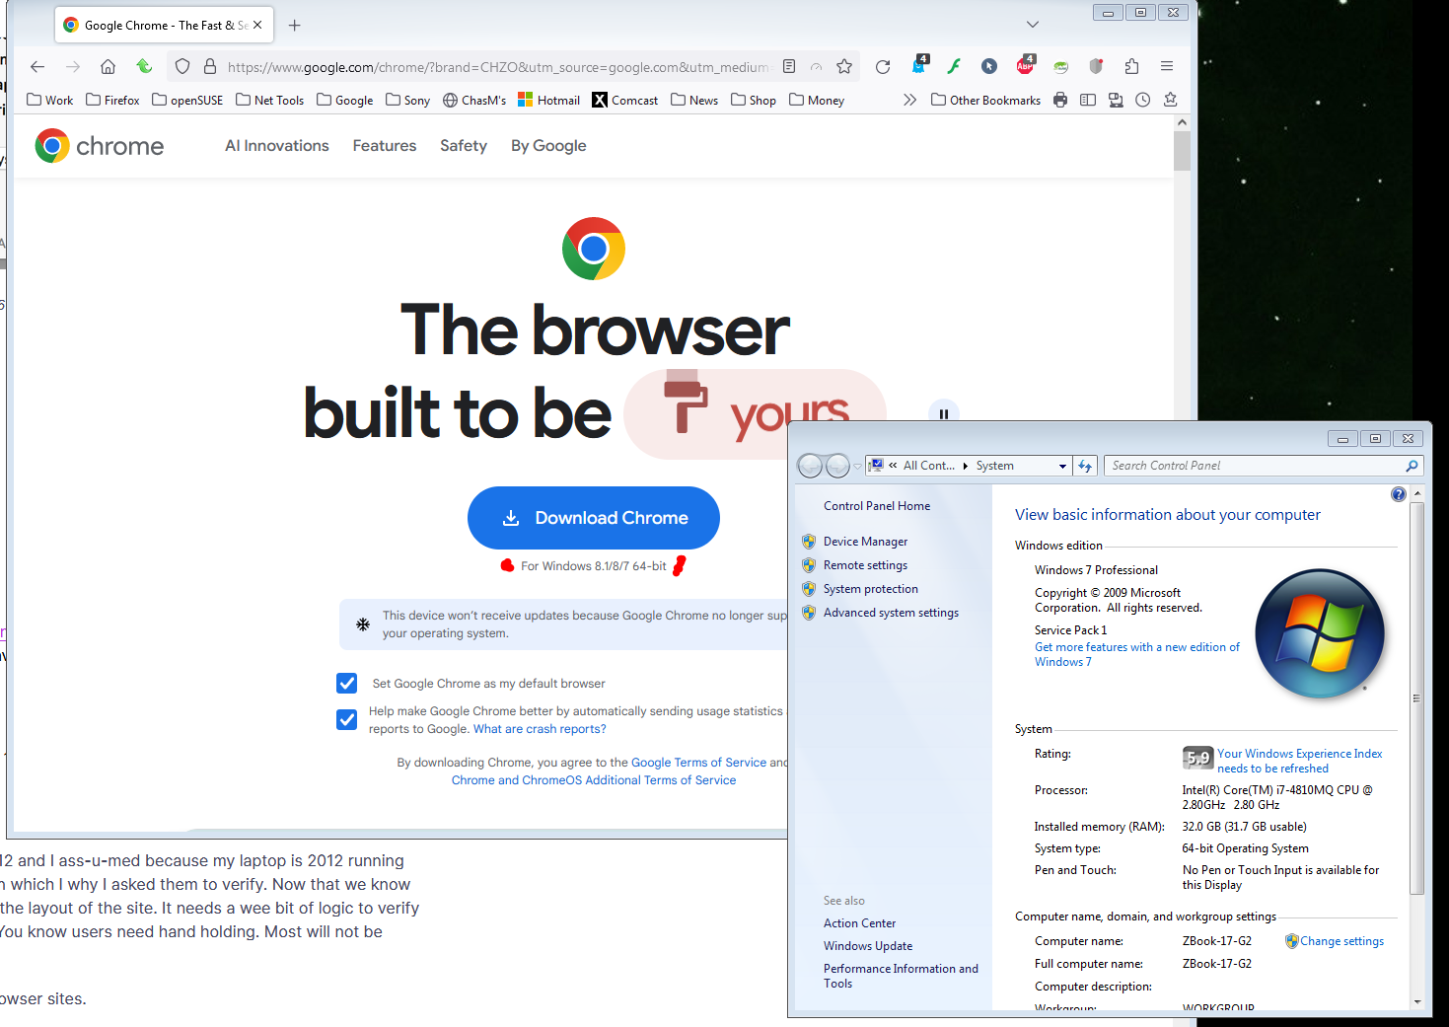Click the openSUSE chameleon extension icon
This screenshot has height=1027, width=1449.
click(1061, 67)
